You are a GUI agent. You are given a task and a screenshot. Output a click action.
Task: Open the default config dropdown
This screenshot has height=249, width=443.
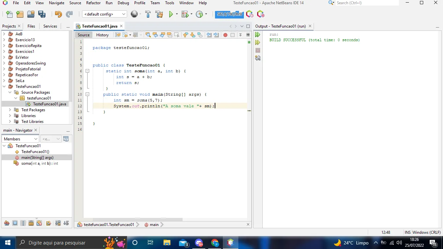click(x=104, y=14)
